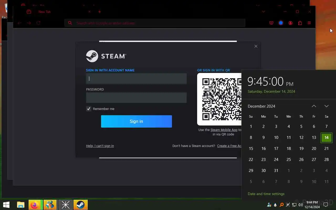Open the white asterisk app on taskbar

[65, 205]
